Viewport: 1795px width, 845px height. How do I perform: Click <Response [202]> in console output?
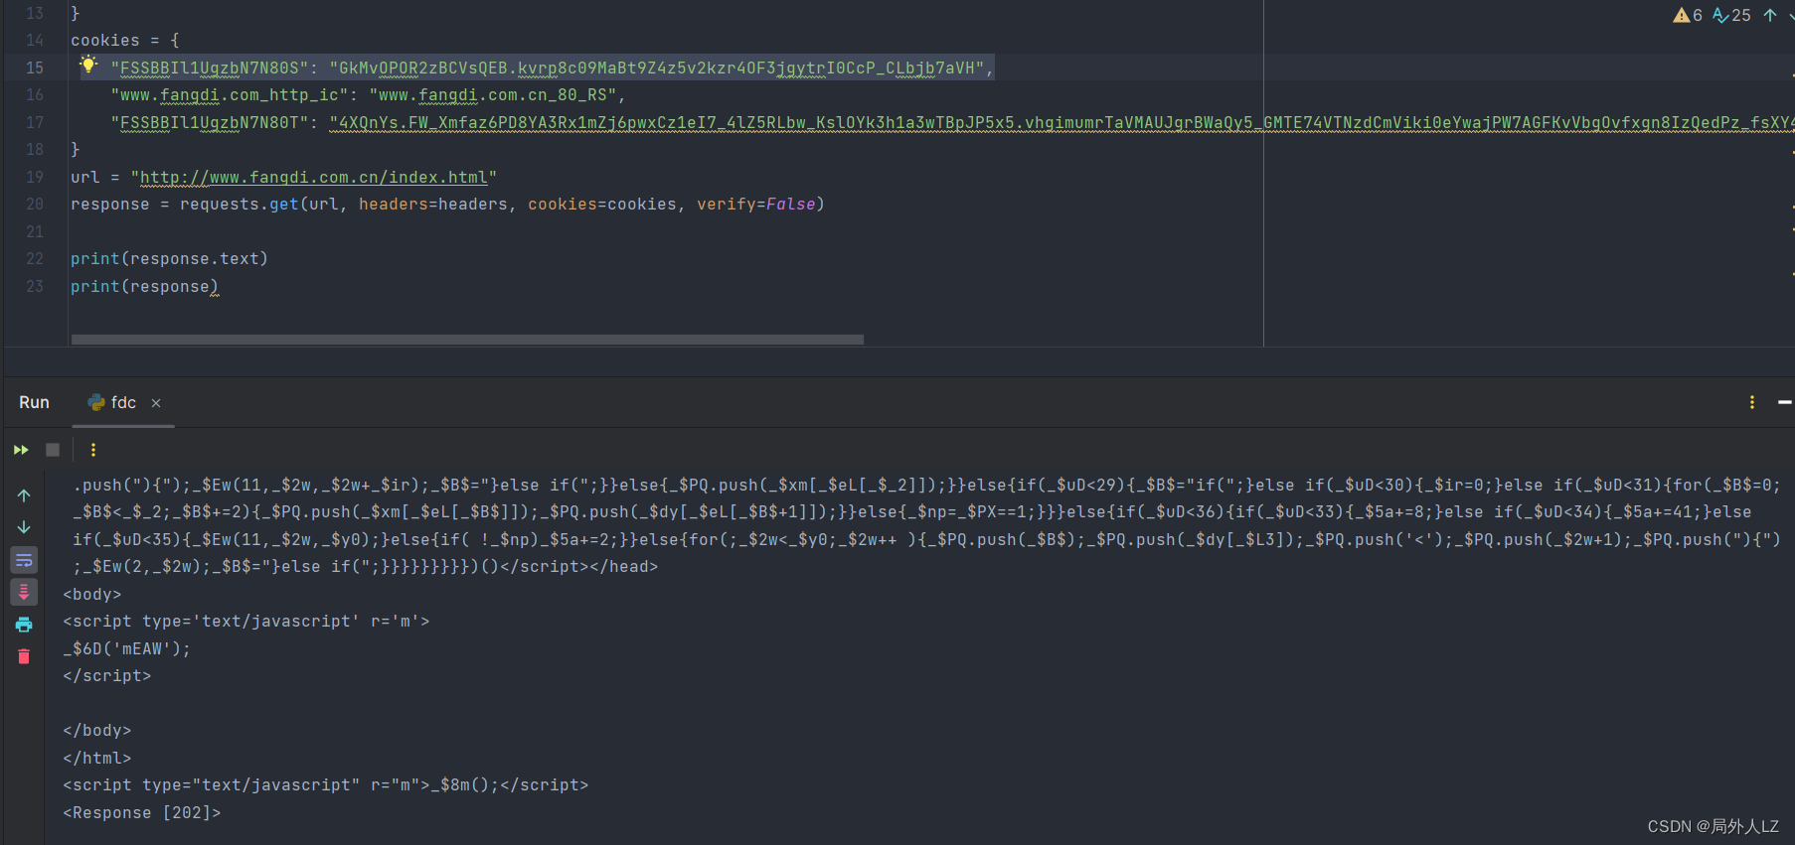[x=142, y=812]
